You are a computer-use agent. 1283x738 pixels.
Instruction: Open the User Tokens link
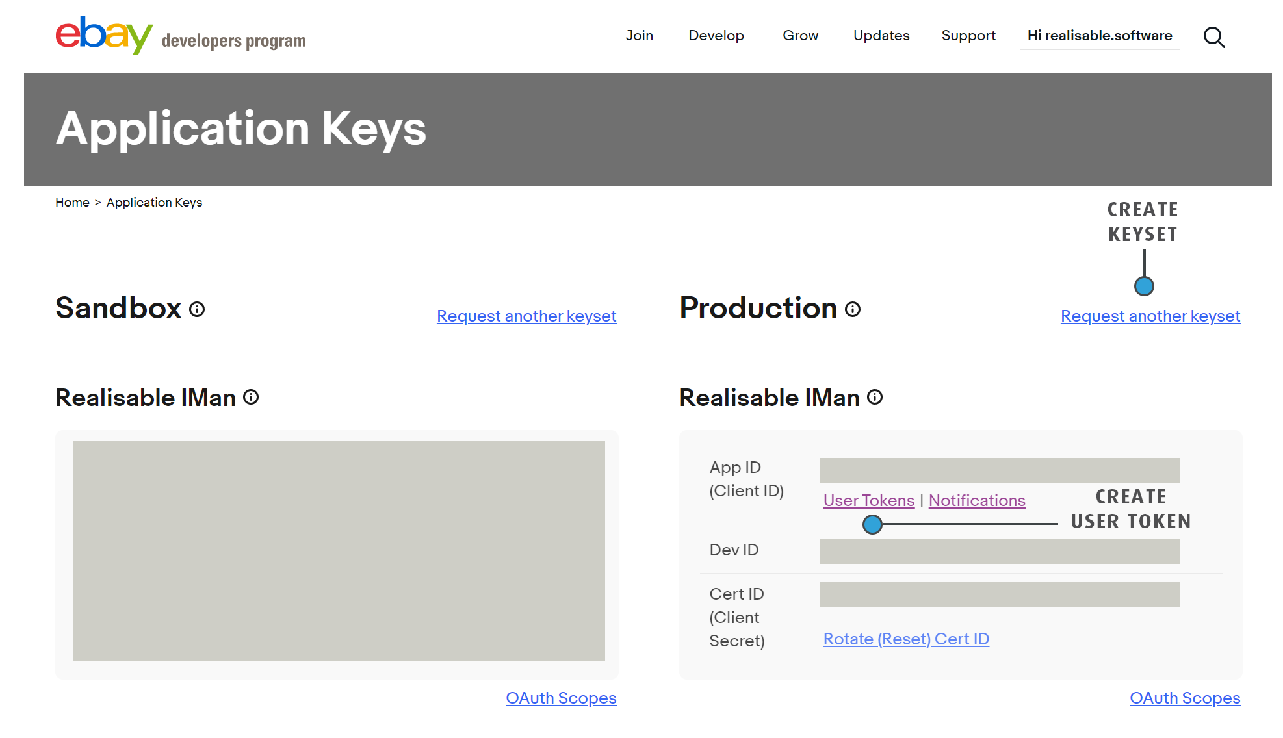(x=868, y=501)
